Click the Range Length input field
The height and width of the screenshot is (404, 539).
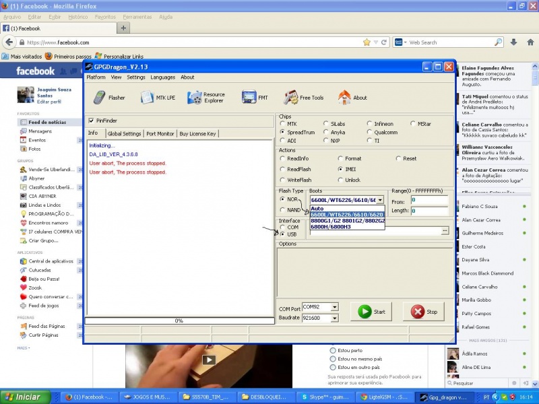pyautogui.click(x=429, y=211)
